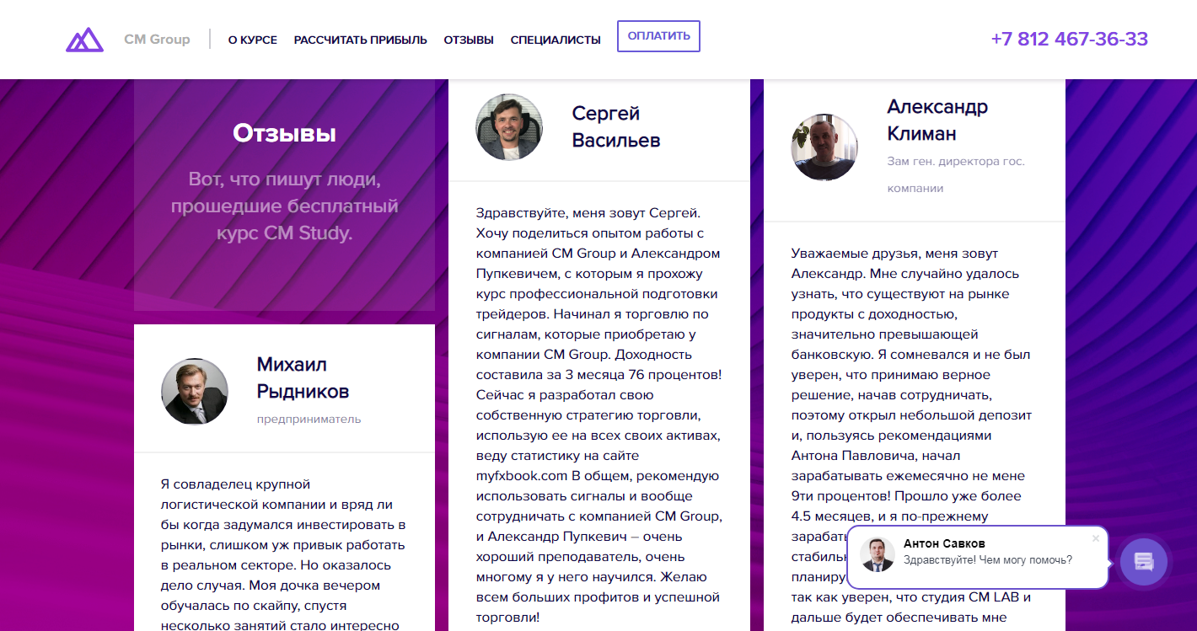Select the name Михаил Рыдников heading
Screen dimensions: 1197x631
(303, 378)
